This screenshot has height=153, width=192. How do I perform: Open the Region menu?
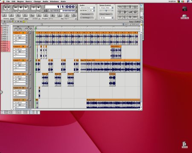click(20, 1)
